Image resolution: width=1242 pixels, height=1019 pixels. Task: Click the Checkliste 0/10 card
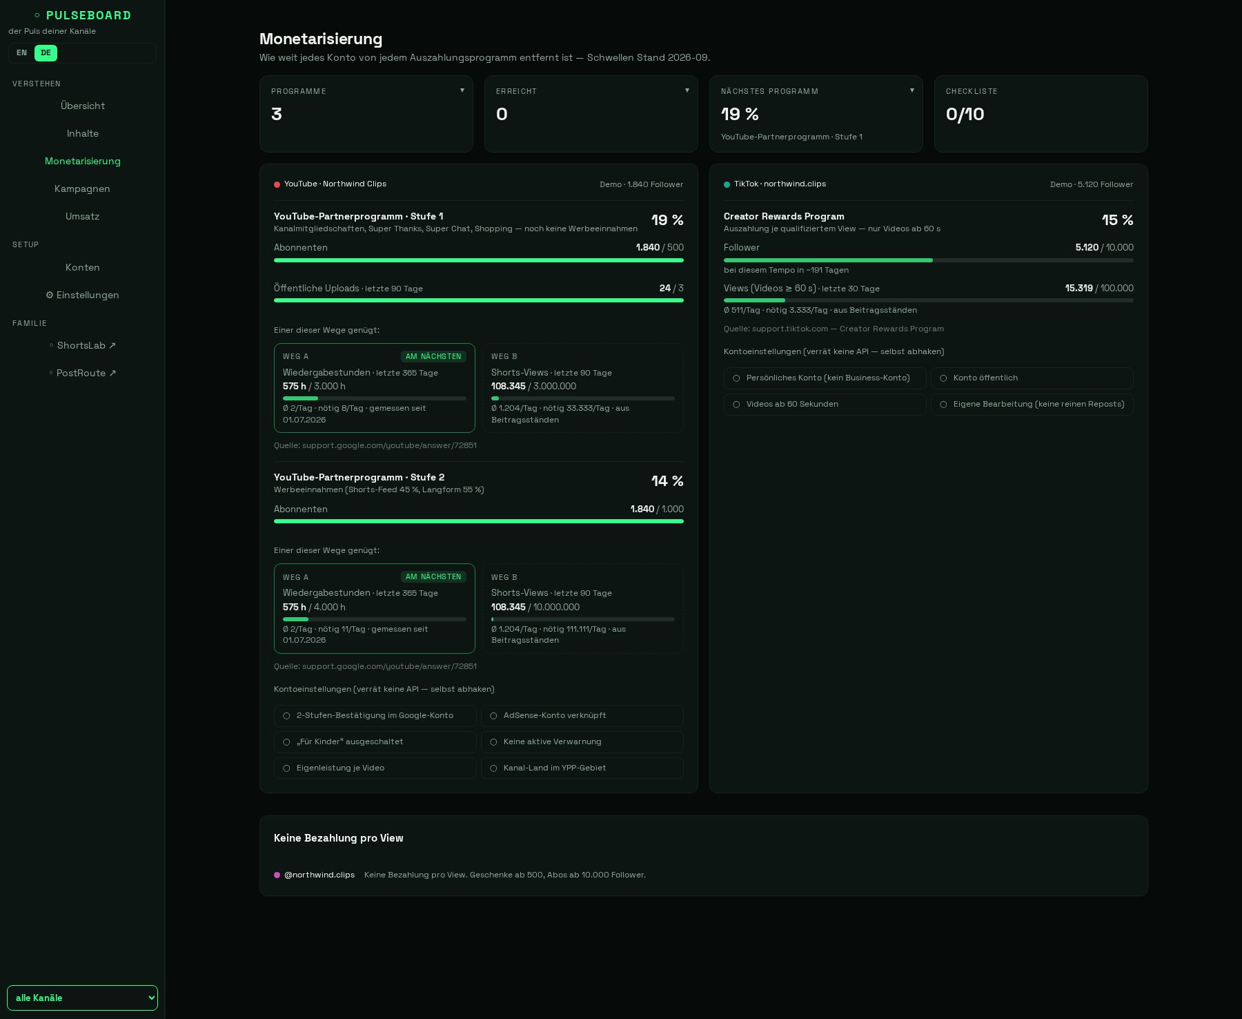tap(1041, 114)
